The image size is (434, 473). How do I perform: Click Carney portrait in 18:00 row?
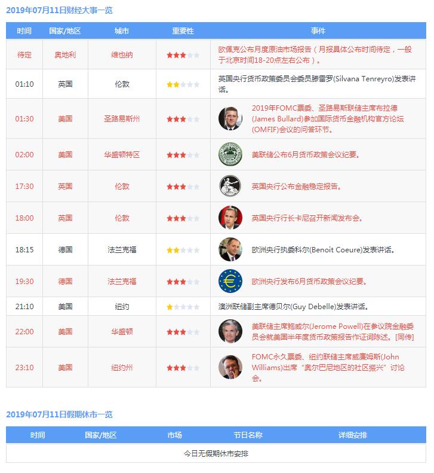(230, 218)
